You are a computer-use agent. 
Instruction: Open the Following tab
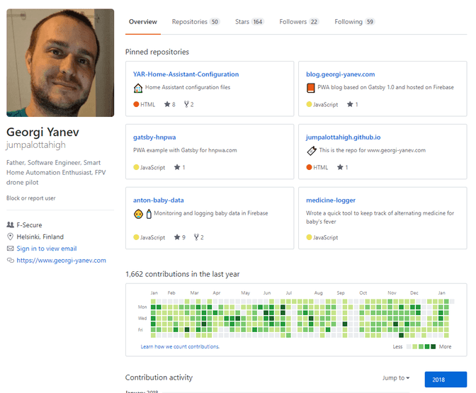coord(355,22)
